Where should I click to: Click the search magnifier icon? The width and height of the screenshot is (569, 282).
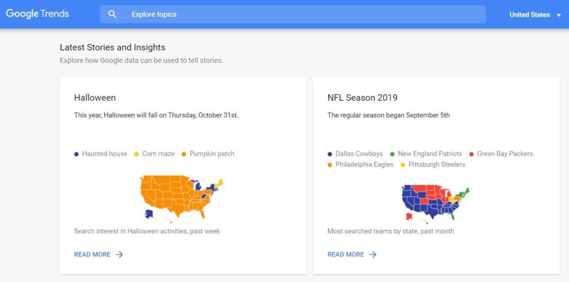[112, 14]
